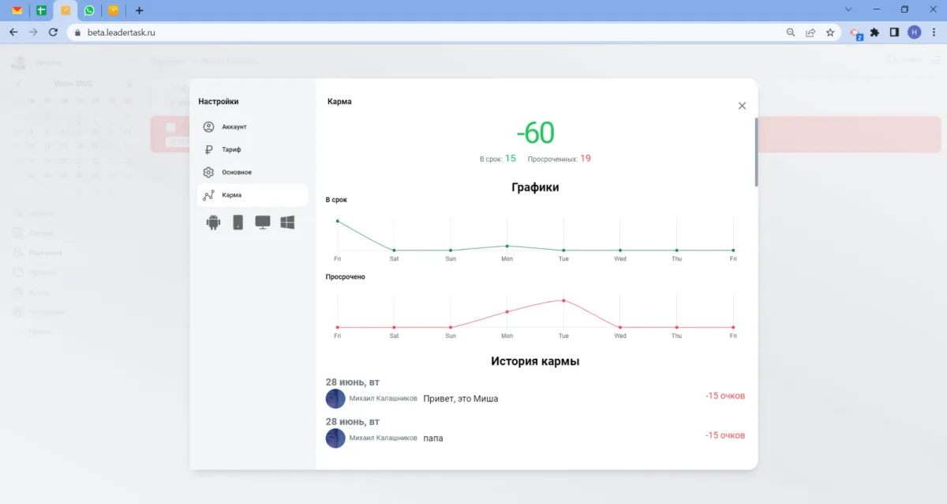
Task: Switch to the Тариф settings section
Action: pyautogui.click(x=231, y=149)
